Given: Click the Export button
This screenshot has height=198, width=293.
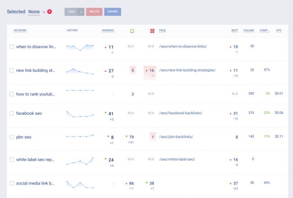Looking at the screenshot, I should coord(113,12).
